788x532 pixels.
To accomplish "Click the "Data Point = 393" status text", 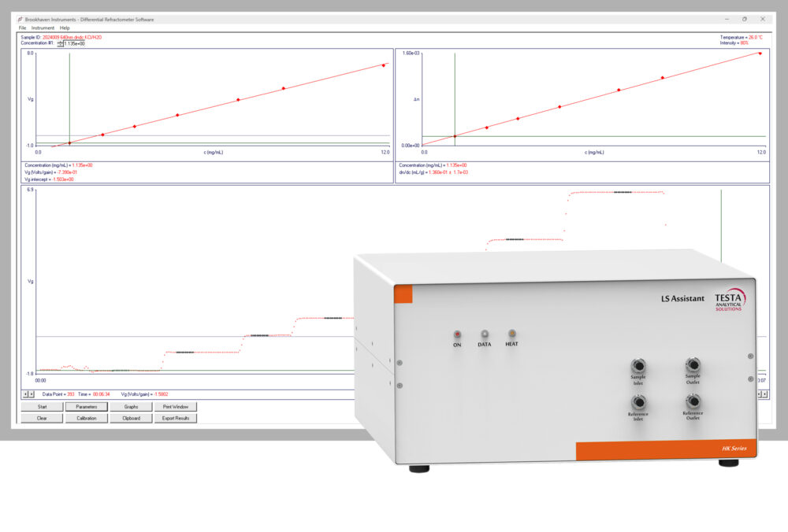I will (x=58, y=394).
